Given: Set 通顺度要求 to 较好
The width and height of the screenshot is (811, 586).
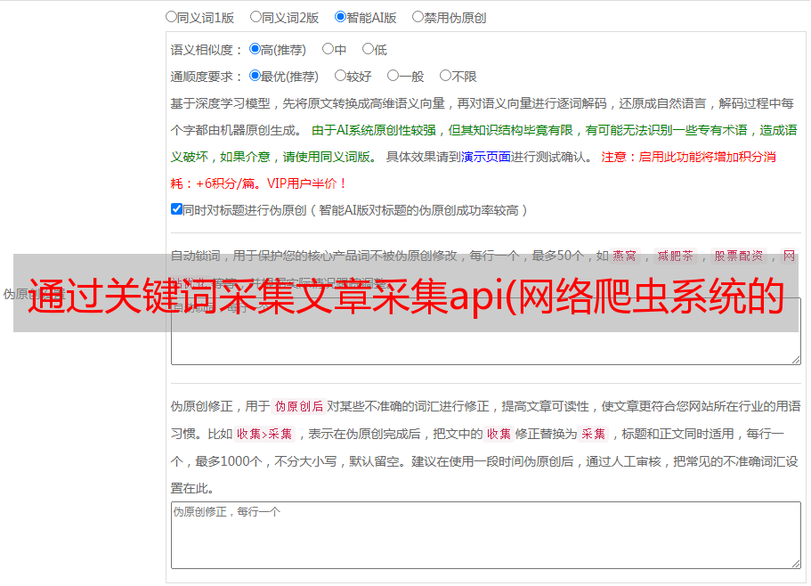Looking at the screenshot, I should tap(340, 76).
